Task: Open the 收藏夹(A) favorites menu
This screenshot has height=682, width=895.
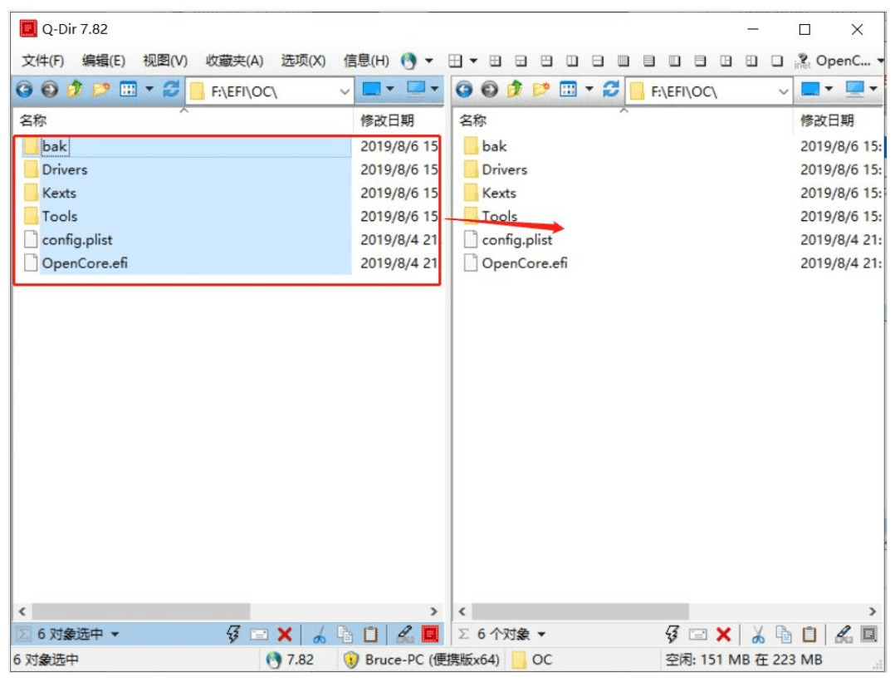Action: click(234, 61)
